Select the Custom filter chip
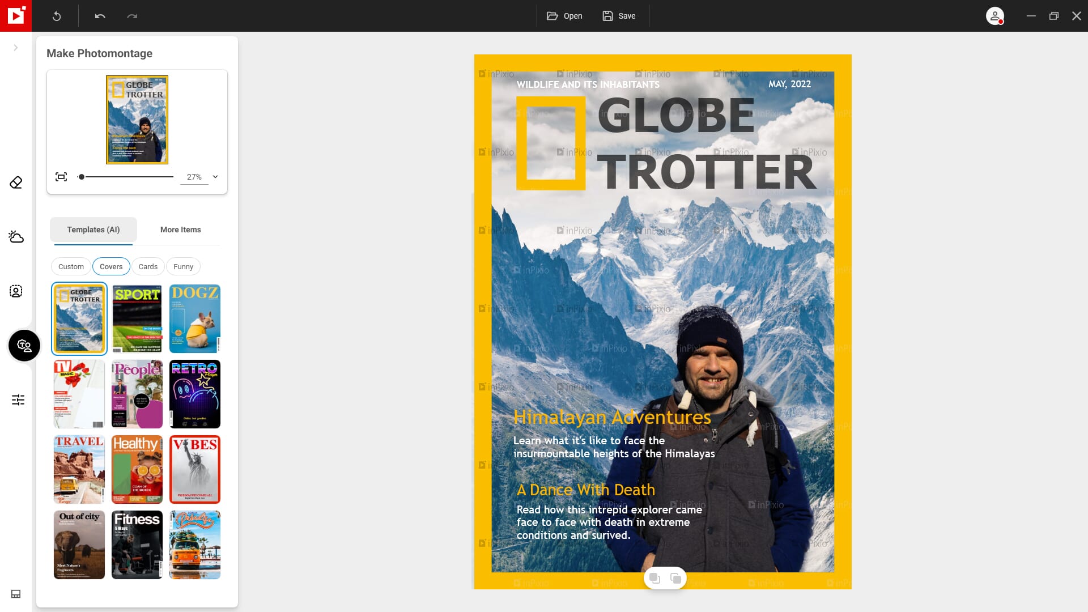 pyautogui.click(x=71, y=266)
